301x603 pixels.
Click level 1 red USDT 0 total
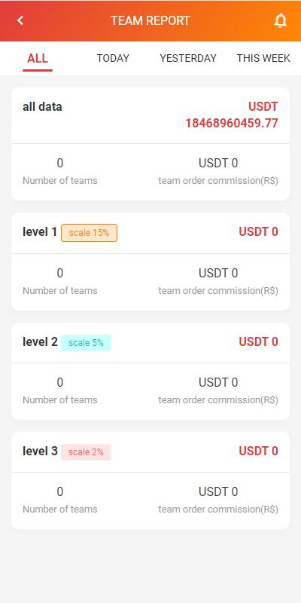(258, 231)
